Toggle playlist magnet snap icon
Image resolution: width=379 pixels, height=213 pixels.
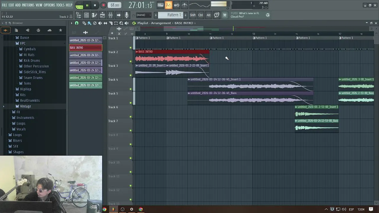coord(77,23)
